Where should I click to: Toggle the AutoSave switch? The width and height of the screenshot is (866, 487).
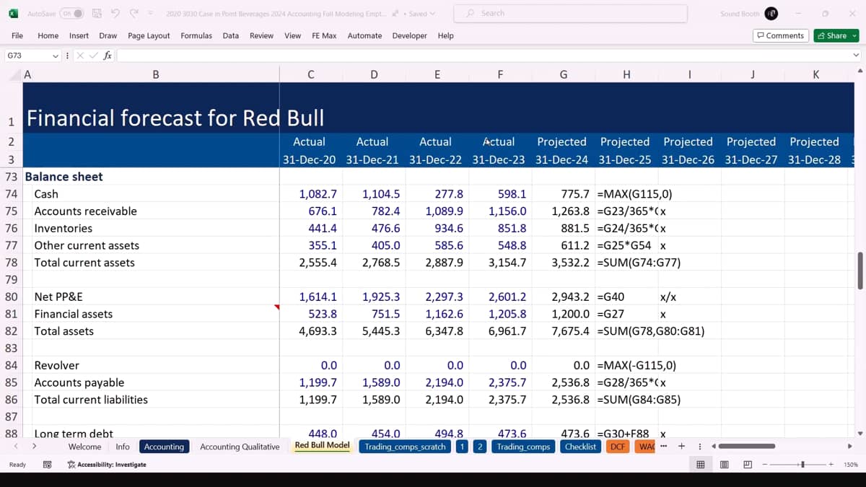[x=72, y=14]
